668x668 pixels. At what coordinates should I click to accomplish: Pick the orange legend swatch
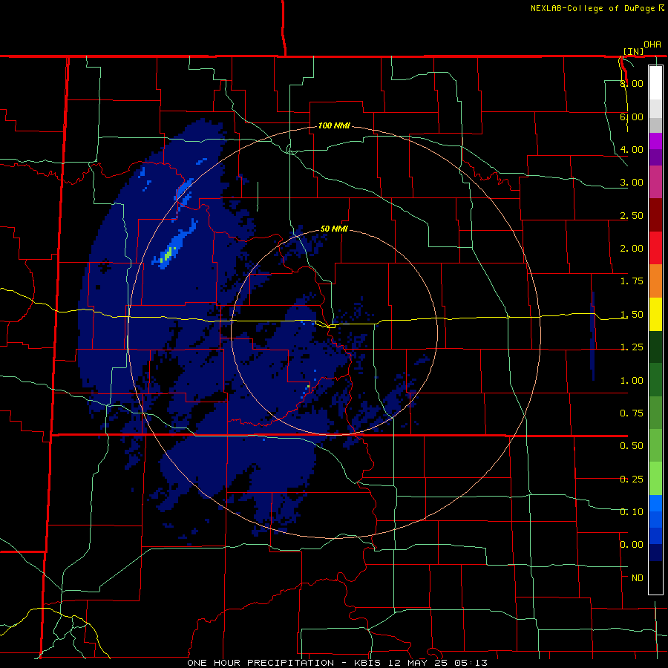[655, 281]
